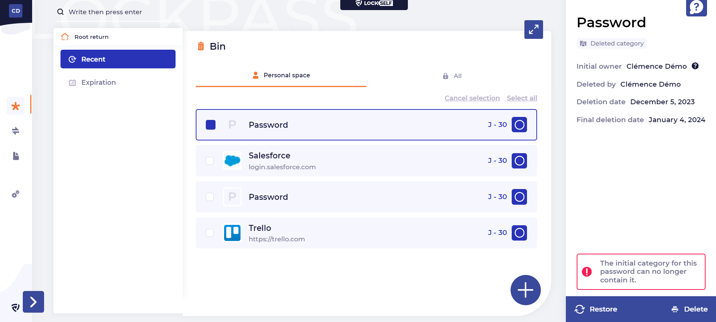Click the circle icon on Trello row
The height and width of the screenshot is (322, 716).
(519, 233)
